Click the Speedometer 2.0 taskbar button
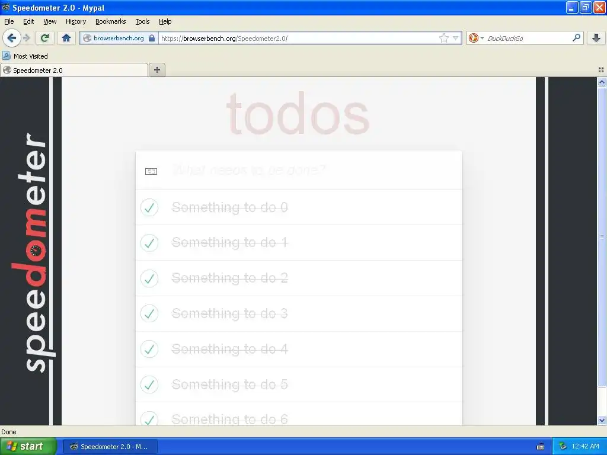 [110, 447]
